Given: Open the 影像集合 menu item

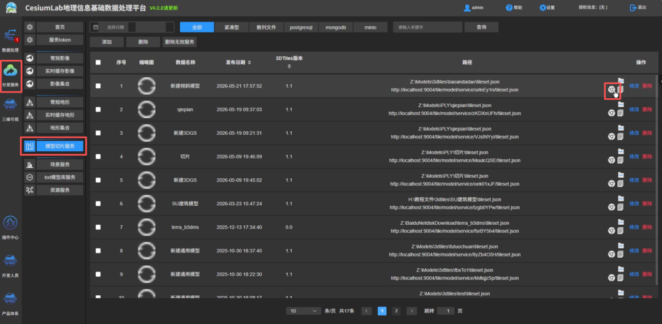Looking at the screenshot, I should click(59, 83).
